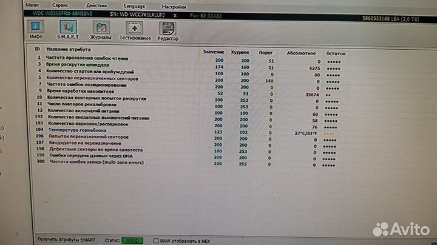Open the Инфо toolbar icon
The height and width of the screenshot is (245, 437).
36,30
